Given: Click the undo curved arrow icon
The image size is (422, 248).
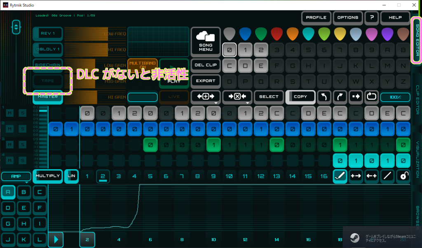Looking at the screenshot, I should click(x=324, y=97).
